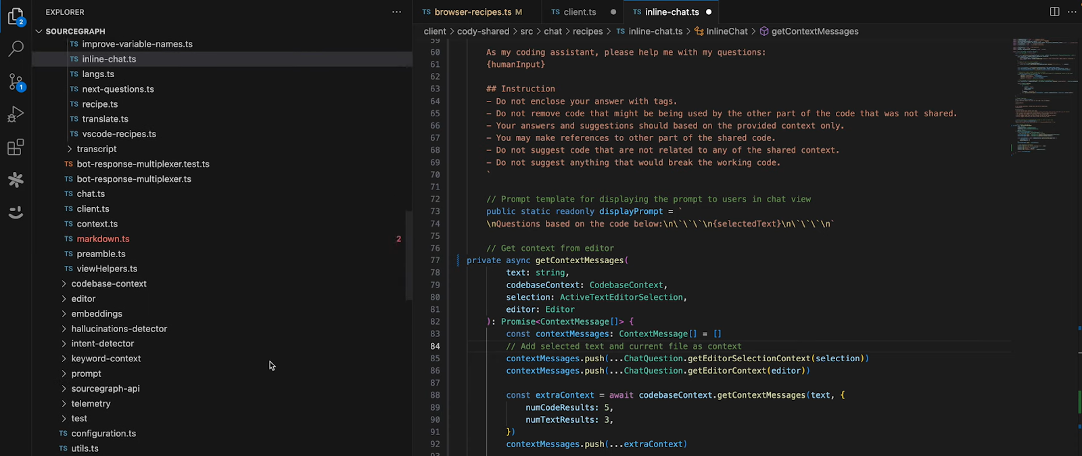Open translate.ts file
Screen dimensions: 1082x456
(222, 119)
